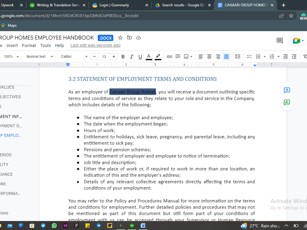Clear formatting from the selection
This screenshot has height=230, width=307.
[x=305, y=57]
